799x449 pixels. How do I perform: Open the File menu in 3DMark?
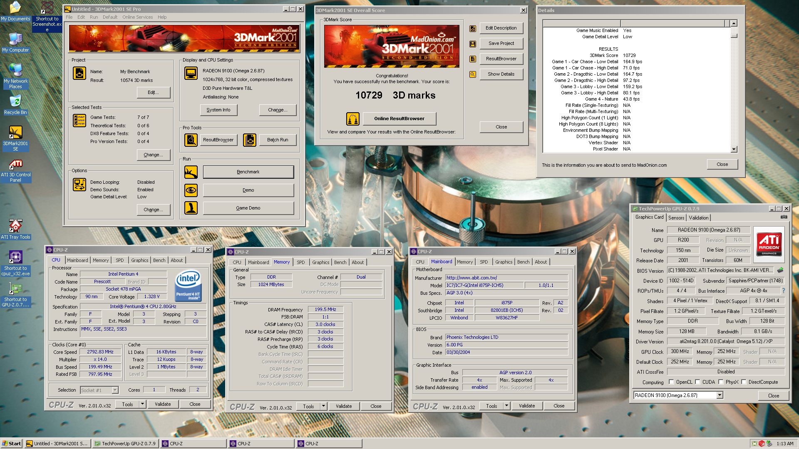click(x=69, y=17)
